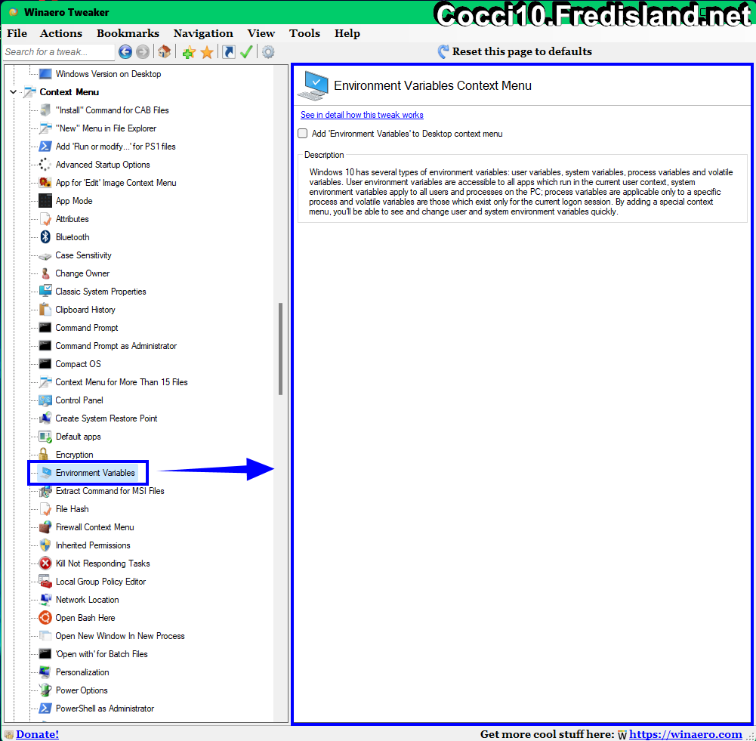Viewport: 756px width, 741px height.
Task: Go to the Home page icon
Action: (x=164, y=51)
